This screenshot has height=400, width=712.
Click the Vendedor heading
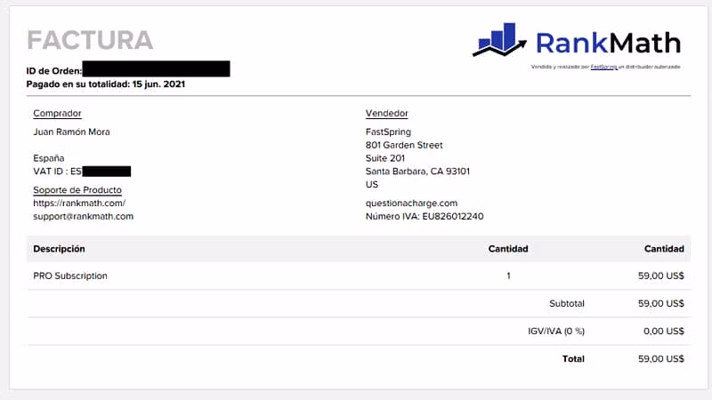pyautogui.click(x=387, y=114)
